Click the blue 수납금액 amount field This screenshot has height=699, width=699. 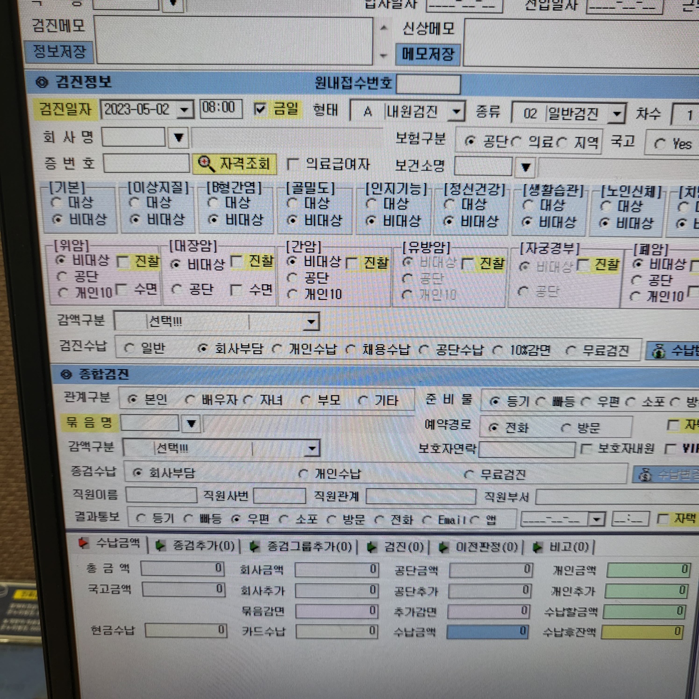pos(488,632)
